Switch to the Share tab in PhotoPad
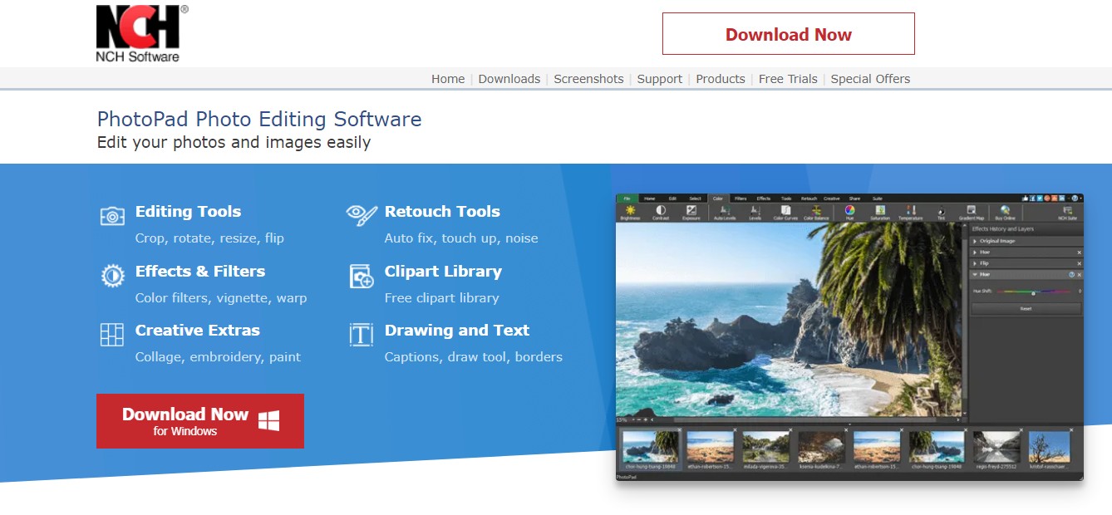The width and height of the screenshot is (1112, 515). [x=854, y=199]
